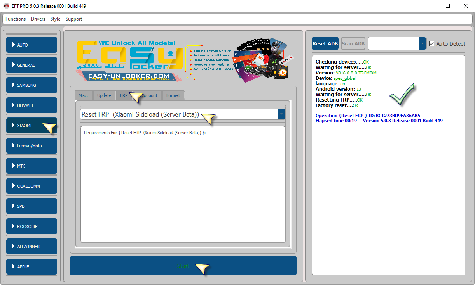Image resolution: width=475 pixels, height=285 pixels.
Task: Click the Operation ID BC1273BD9FA36AB5 line
Action: [x=368, y=116]
